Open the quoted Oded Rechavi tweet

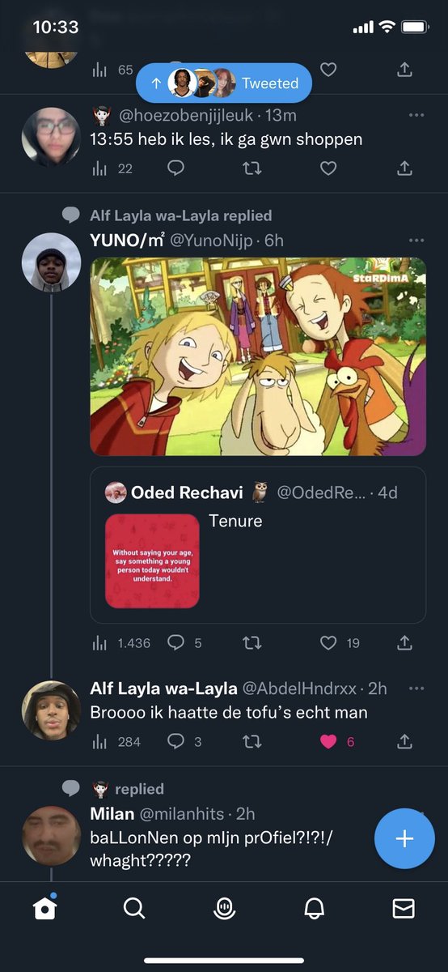click(x=258, y=545)
